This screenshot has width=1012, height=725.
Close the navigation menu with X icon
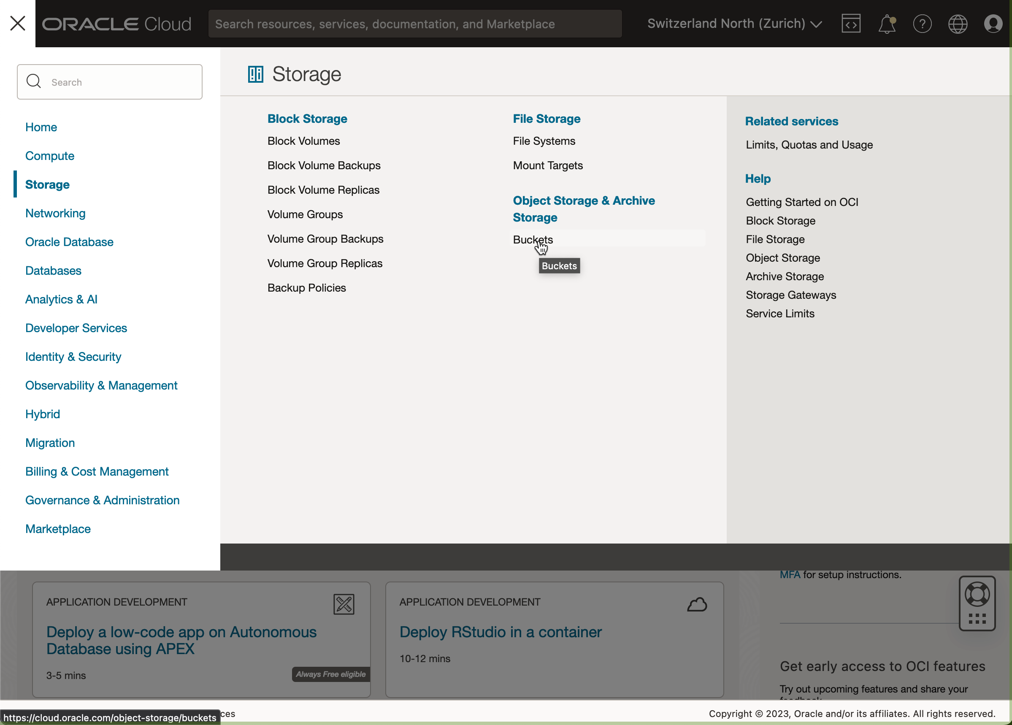click(17, 23)
